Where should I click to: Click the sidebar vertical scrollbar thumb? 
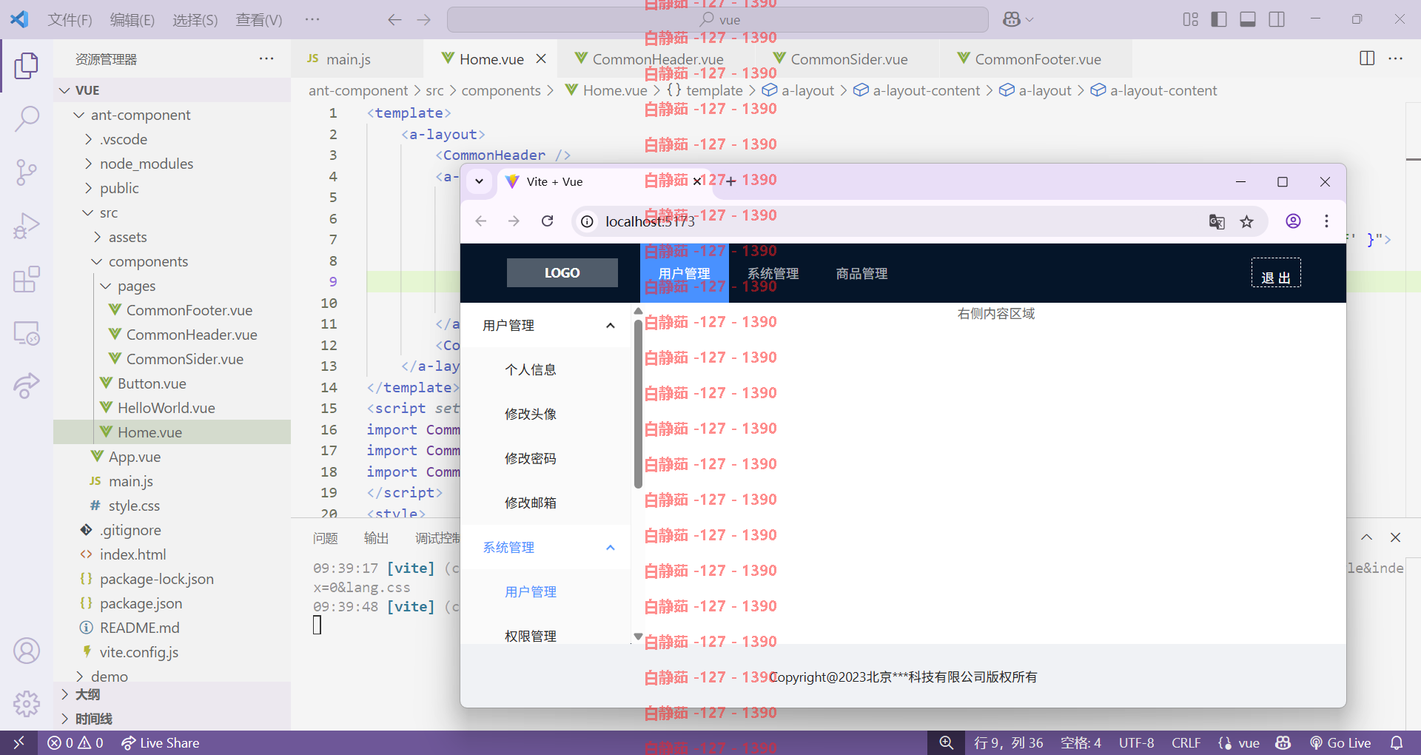point(638,403)
